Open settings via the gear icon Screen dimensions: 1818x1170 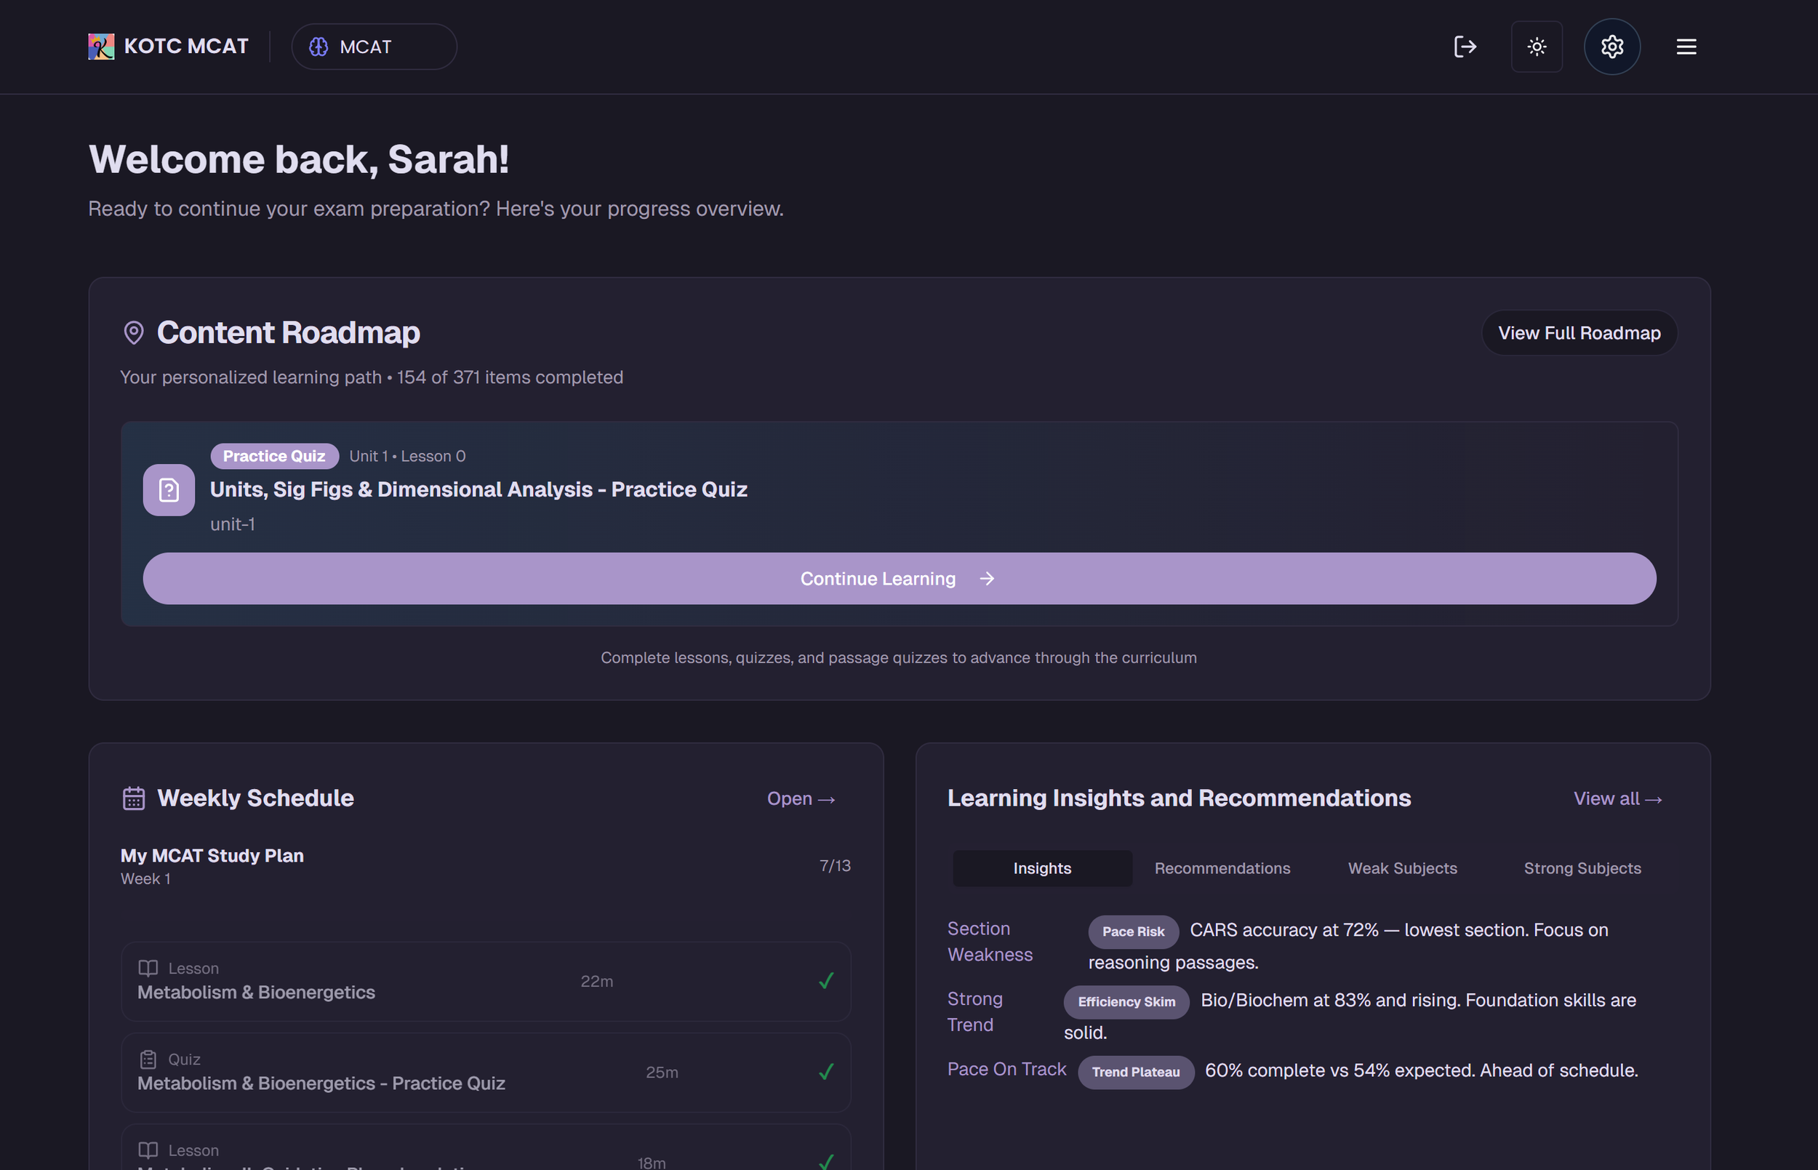click(x=1612, y=47)
